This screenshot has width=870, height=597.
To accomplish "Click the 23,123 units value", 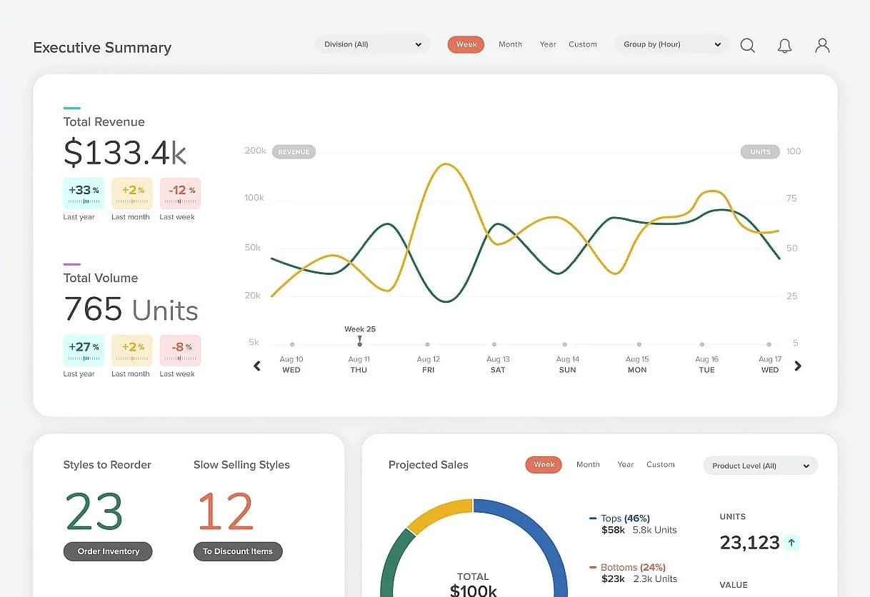I will point(749,543).
